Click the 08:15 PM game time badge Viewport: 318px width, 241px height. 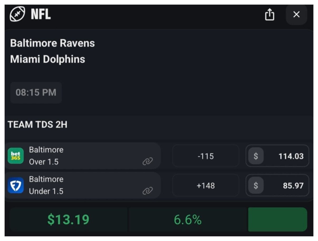pyautogui.click(x=36, y=93)
